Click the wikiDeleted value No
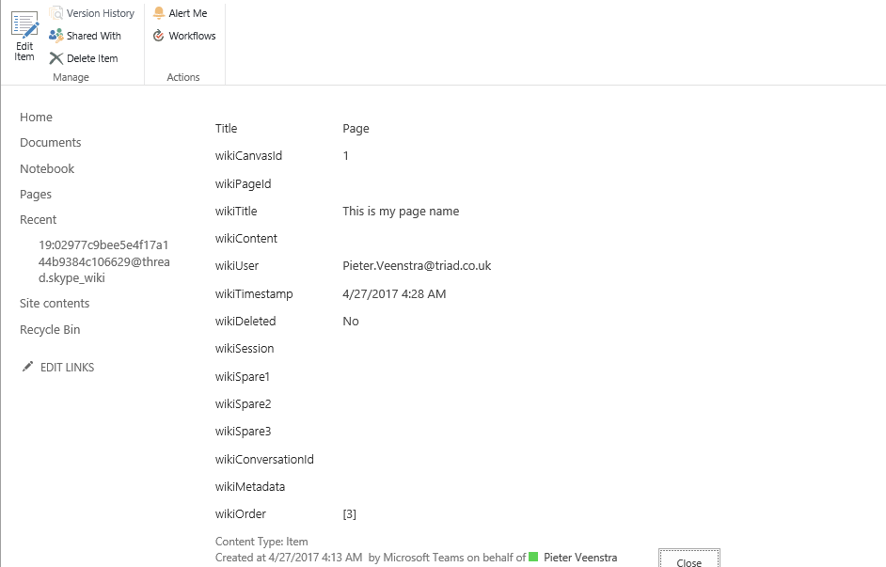 point(350,321)
